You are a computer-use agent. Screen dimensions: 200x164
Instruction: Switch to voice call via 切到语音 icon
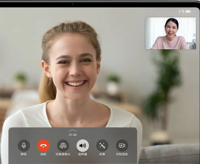(x=122, y=145)
